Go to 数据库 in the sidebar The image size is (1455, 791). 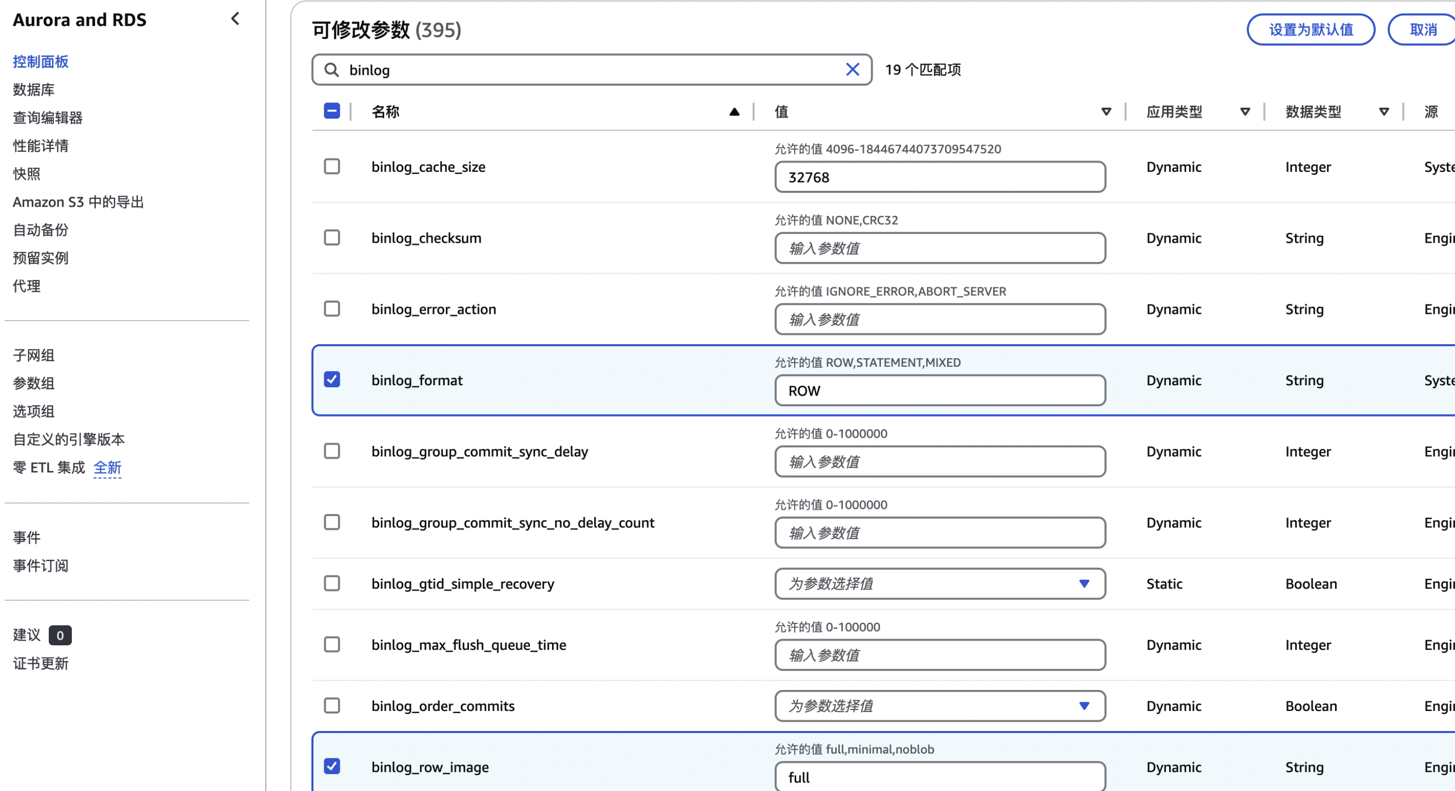[34, 90]
